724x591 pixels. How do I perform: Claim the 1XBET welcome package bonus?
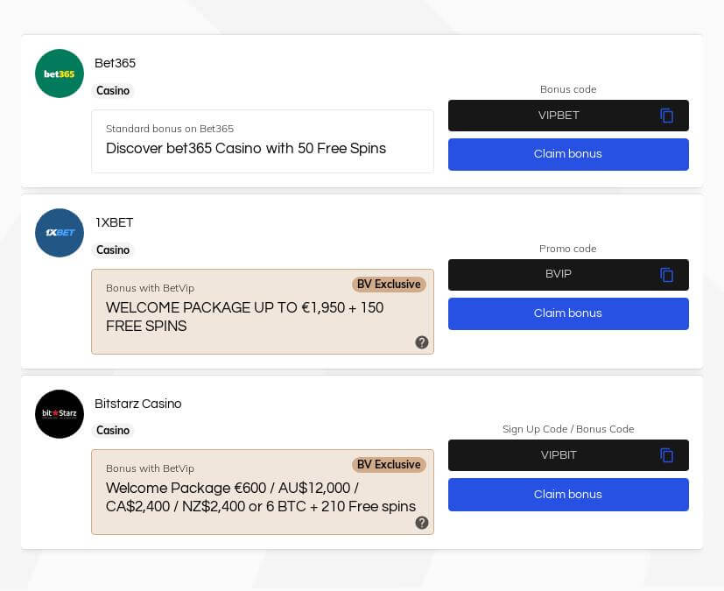568,313
